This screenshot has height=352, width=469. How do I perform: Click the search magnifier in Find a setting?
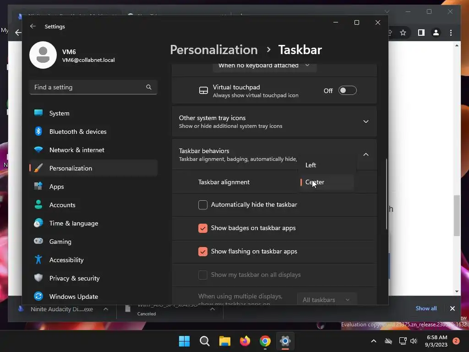(149, 87)
